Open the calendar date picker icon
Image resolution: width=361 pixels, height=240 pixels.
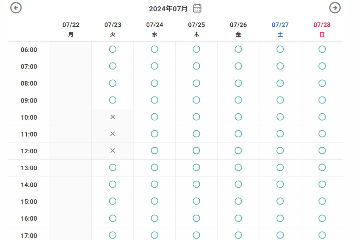coord(197,8)
